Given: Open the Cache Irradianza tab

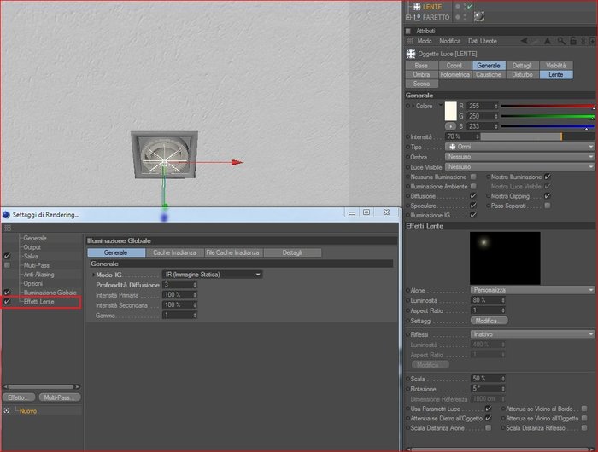Looking at the screenshot, I should coord(174,252).
